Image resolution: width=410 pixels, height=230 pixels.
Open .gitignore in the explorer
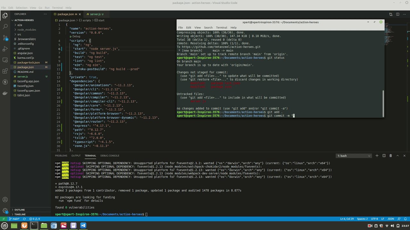pyautogui.click(x=23, y=49)
